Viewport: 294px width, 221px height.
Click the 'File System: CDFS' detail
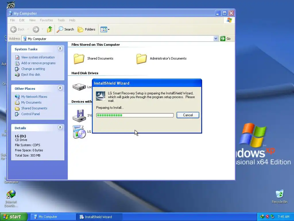[x=27, y=145]
